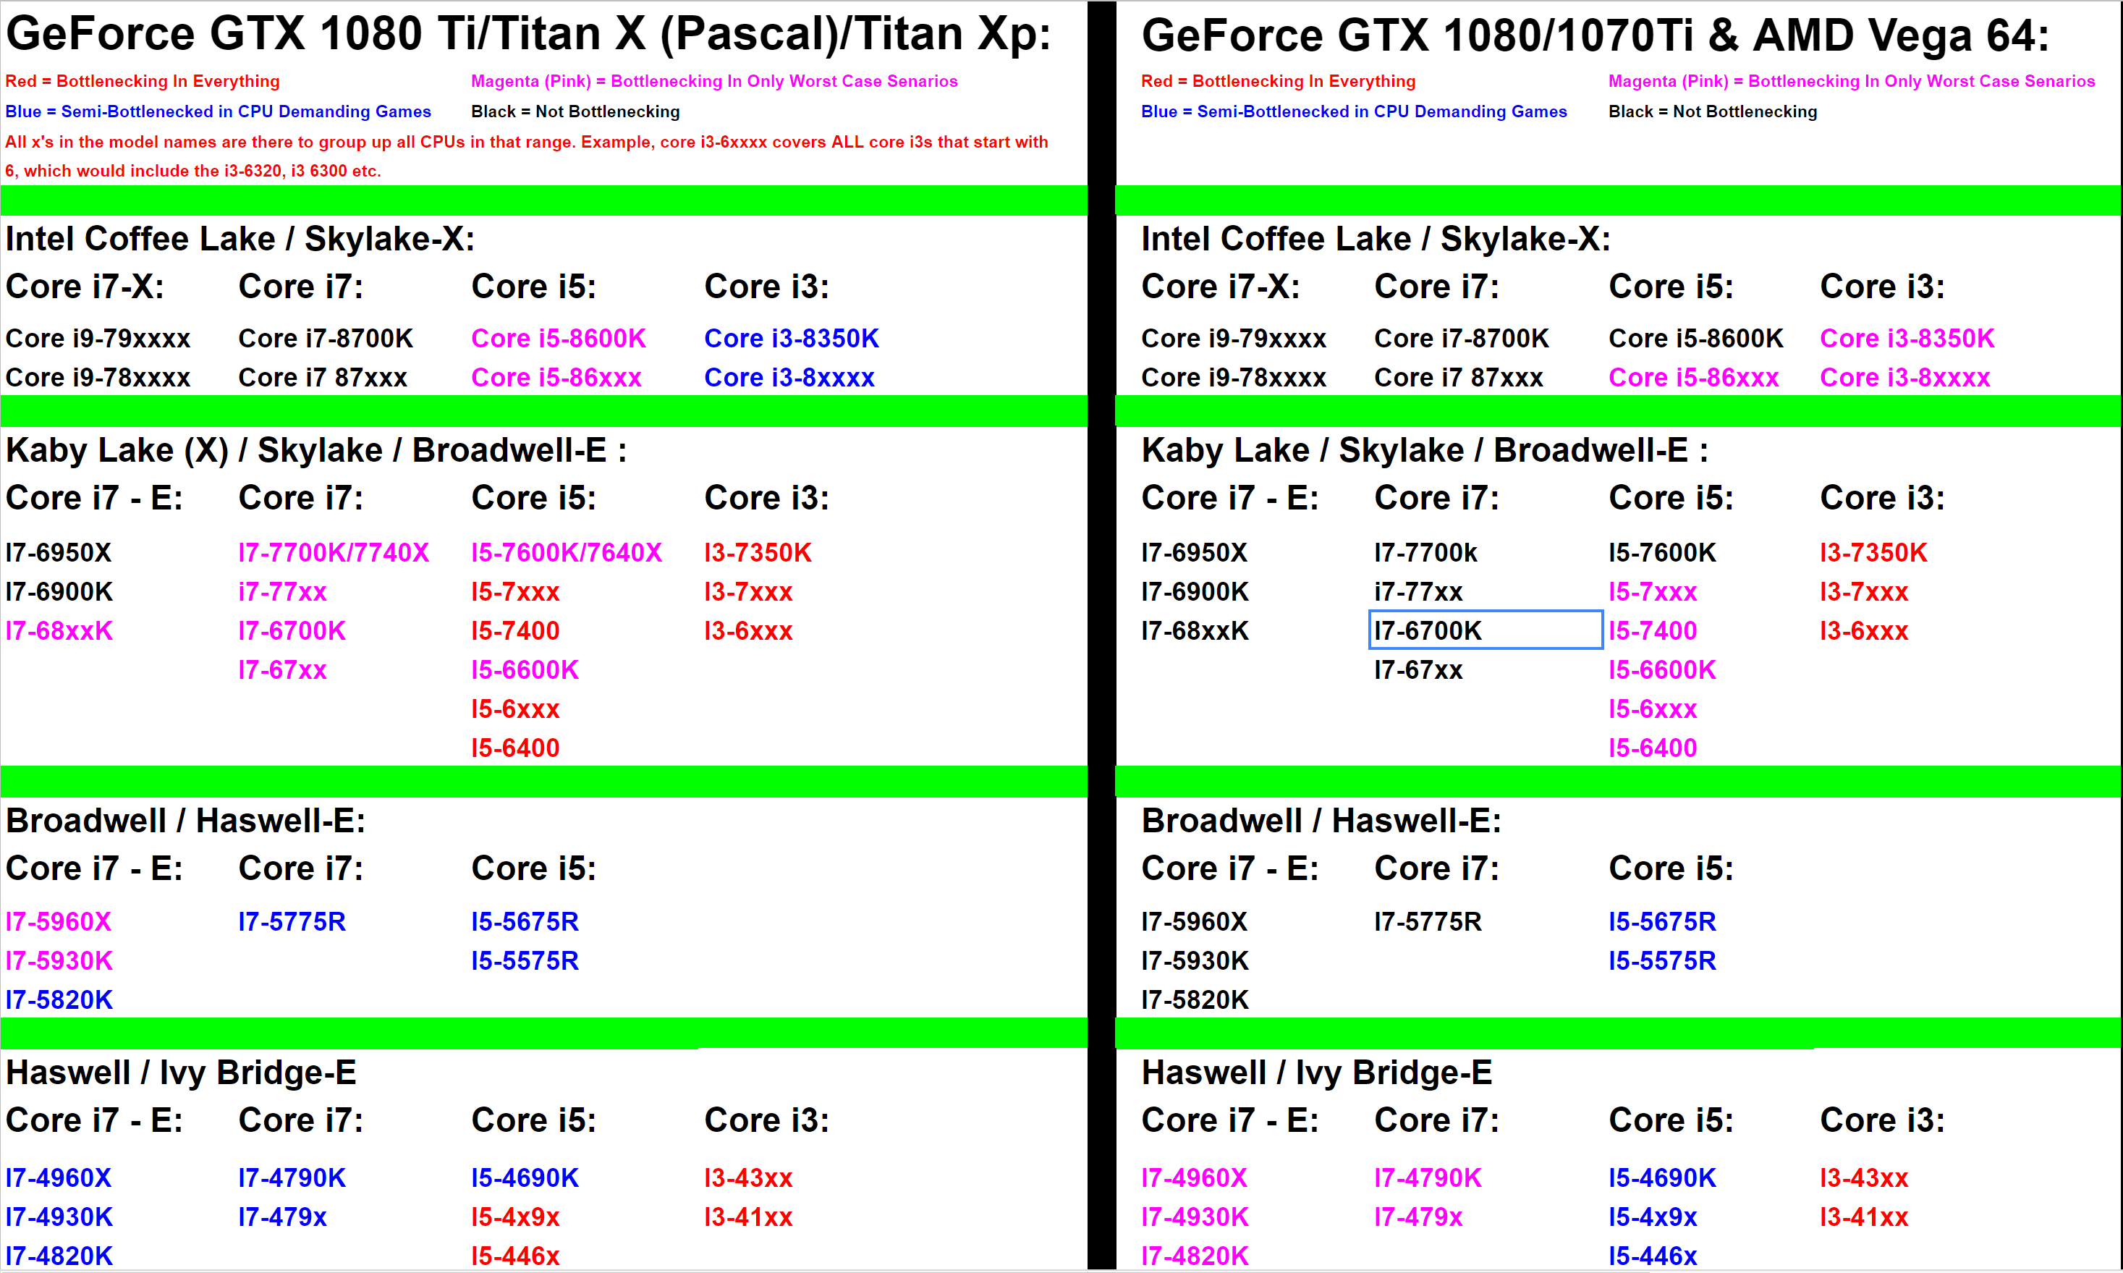Select the magenta I7-5930K cell
Viewport: 2123px width, 1273px height.
59,961
